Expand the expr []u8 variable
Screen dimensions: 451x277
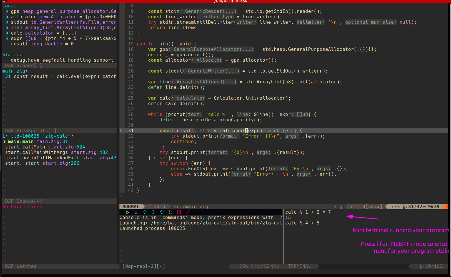click(x=7, y=39)
